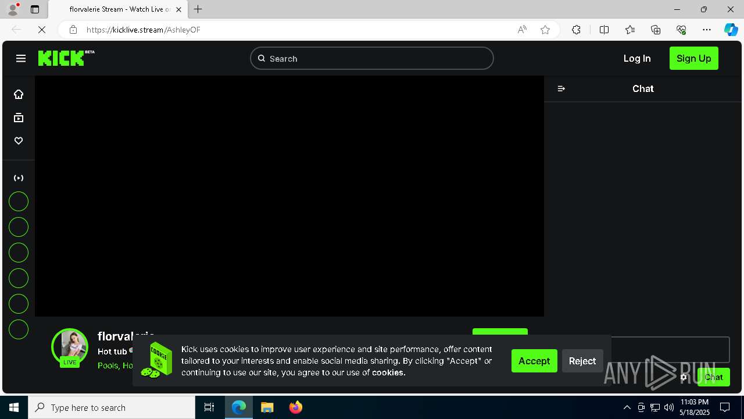Toggle Split screen in Edge
Viewport: 744px width, 419px height.
pyautogui.click(x=604, y=30)
